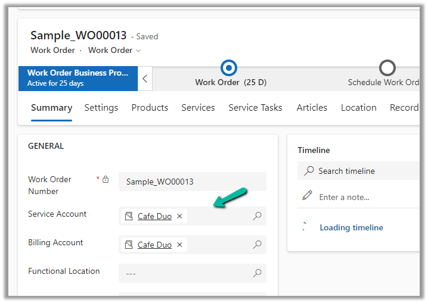Remove Cafe Duo from Billing Account
Viewport: 428px width, 303px height.
(179, 245)
